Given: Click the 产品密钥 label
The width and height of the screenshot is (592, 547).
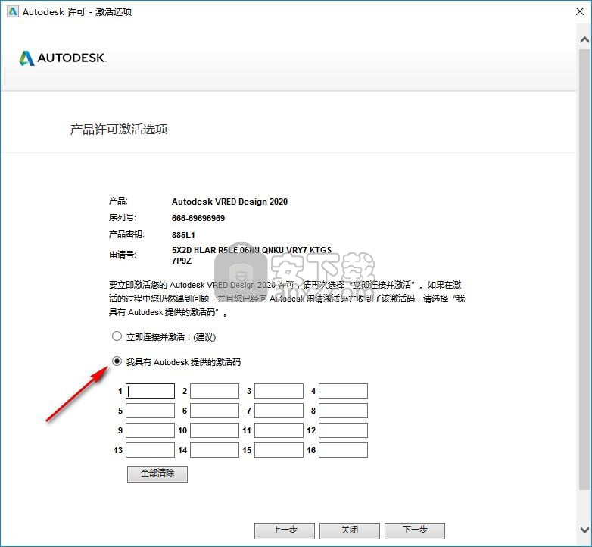Looking at the screenshot, I should (126, 234).
